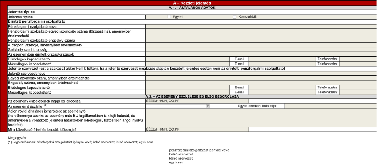
Task: Click reporting entity's Elsődleges kapcsolattartó E-mail field
Action: coord(282,87)
